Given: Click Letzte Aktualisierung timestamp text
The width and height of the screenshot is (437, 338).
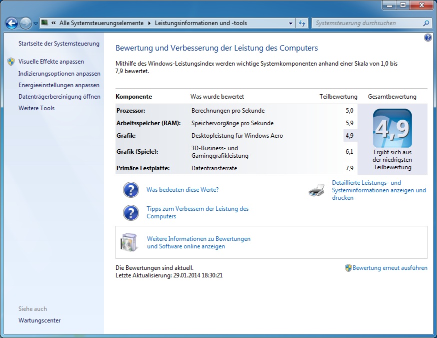Looking at the screenshot, I should 169,275.
